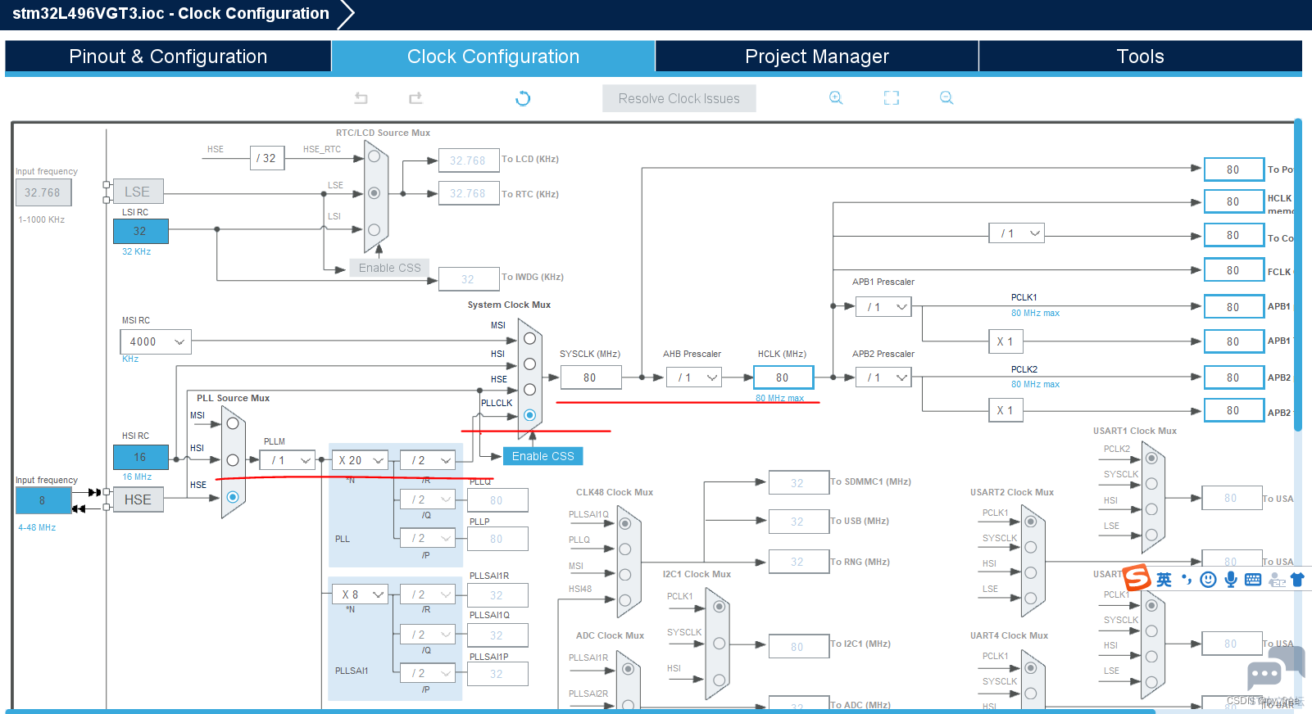This screenshot has height=714, width=1312.
Task: Open the APB2 Prescaler dropdown
Action: click(x=884, y=377)
